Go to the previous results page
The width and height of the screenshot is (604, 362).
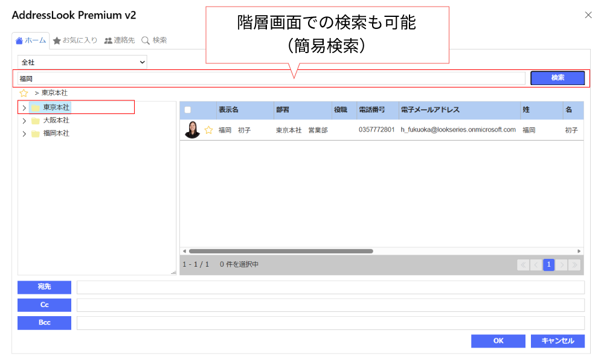click(x=536, y=264)
